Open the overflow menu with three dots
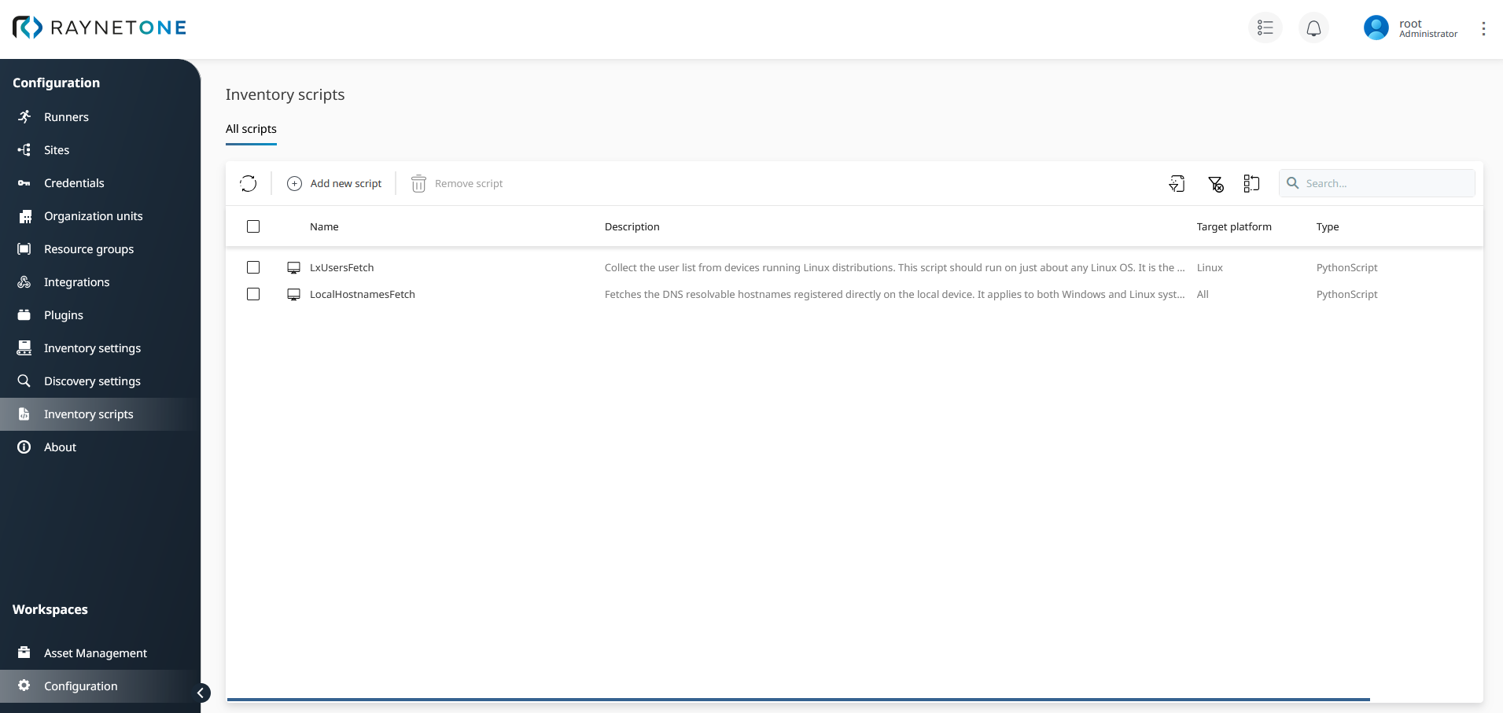1503x713 pixels. pyautogui.click(x=1484, y=28)
